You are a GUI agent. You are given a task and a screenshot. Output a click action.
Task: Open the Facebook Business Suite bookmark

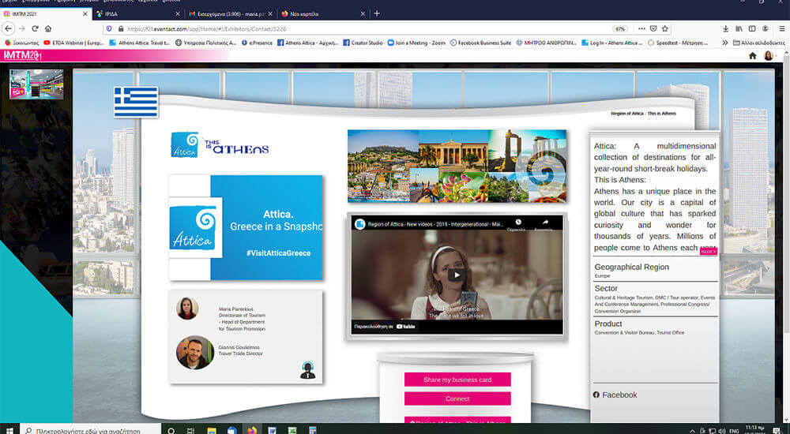pyautogui.click(x=480, y=43)
